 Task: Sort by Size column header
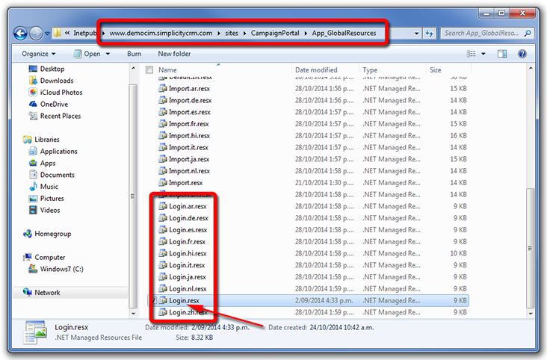(436, 69)
